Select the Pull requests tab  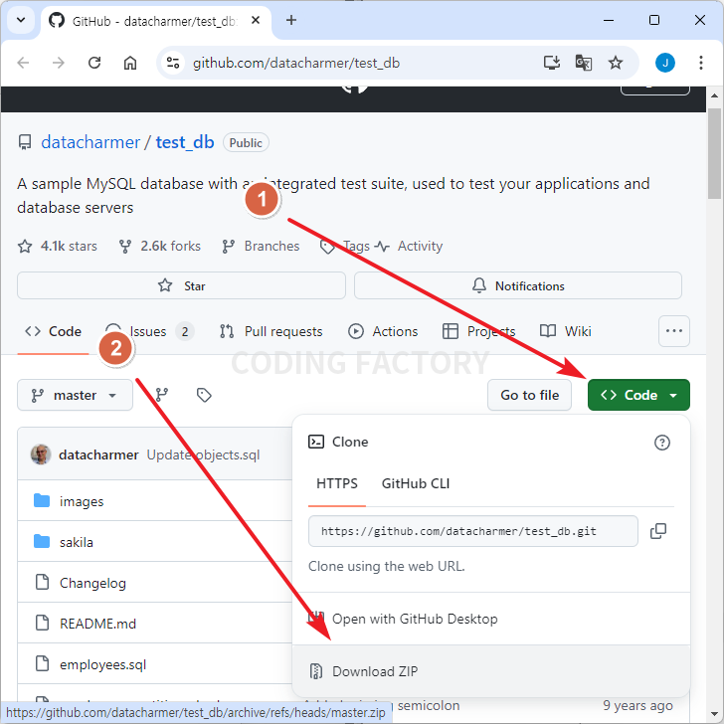(x=271, y=331)
